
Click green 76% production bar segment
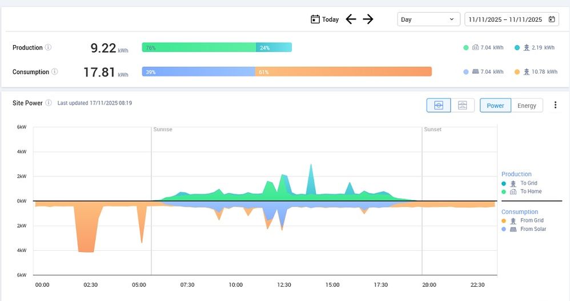pos(199,47)
